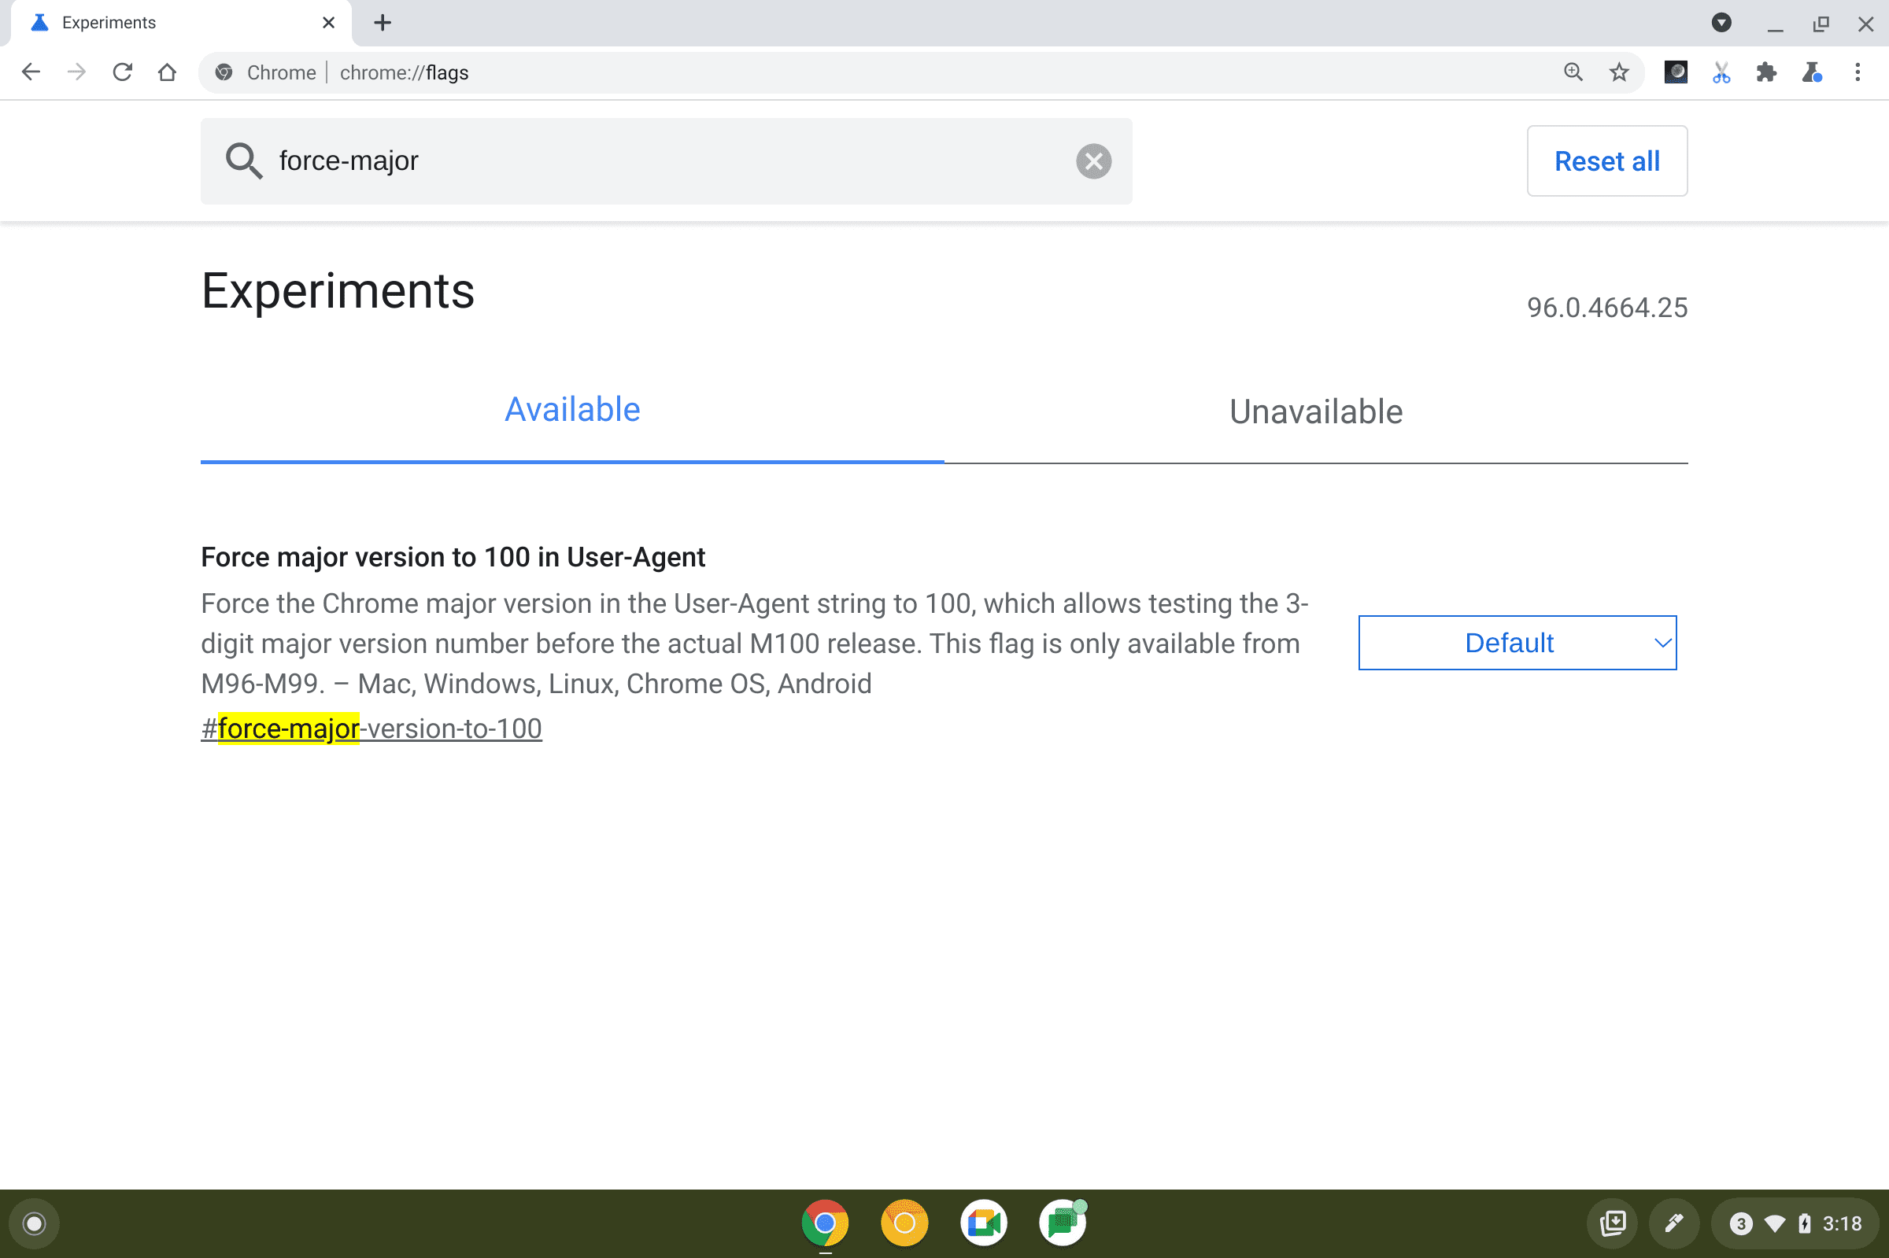Clear the force-major search input field
Screen dimensions: 1889x1258
(1094, 160)
